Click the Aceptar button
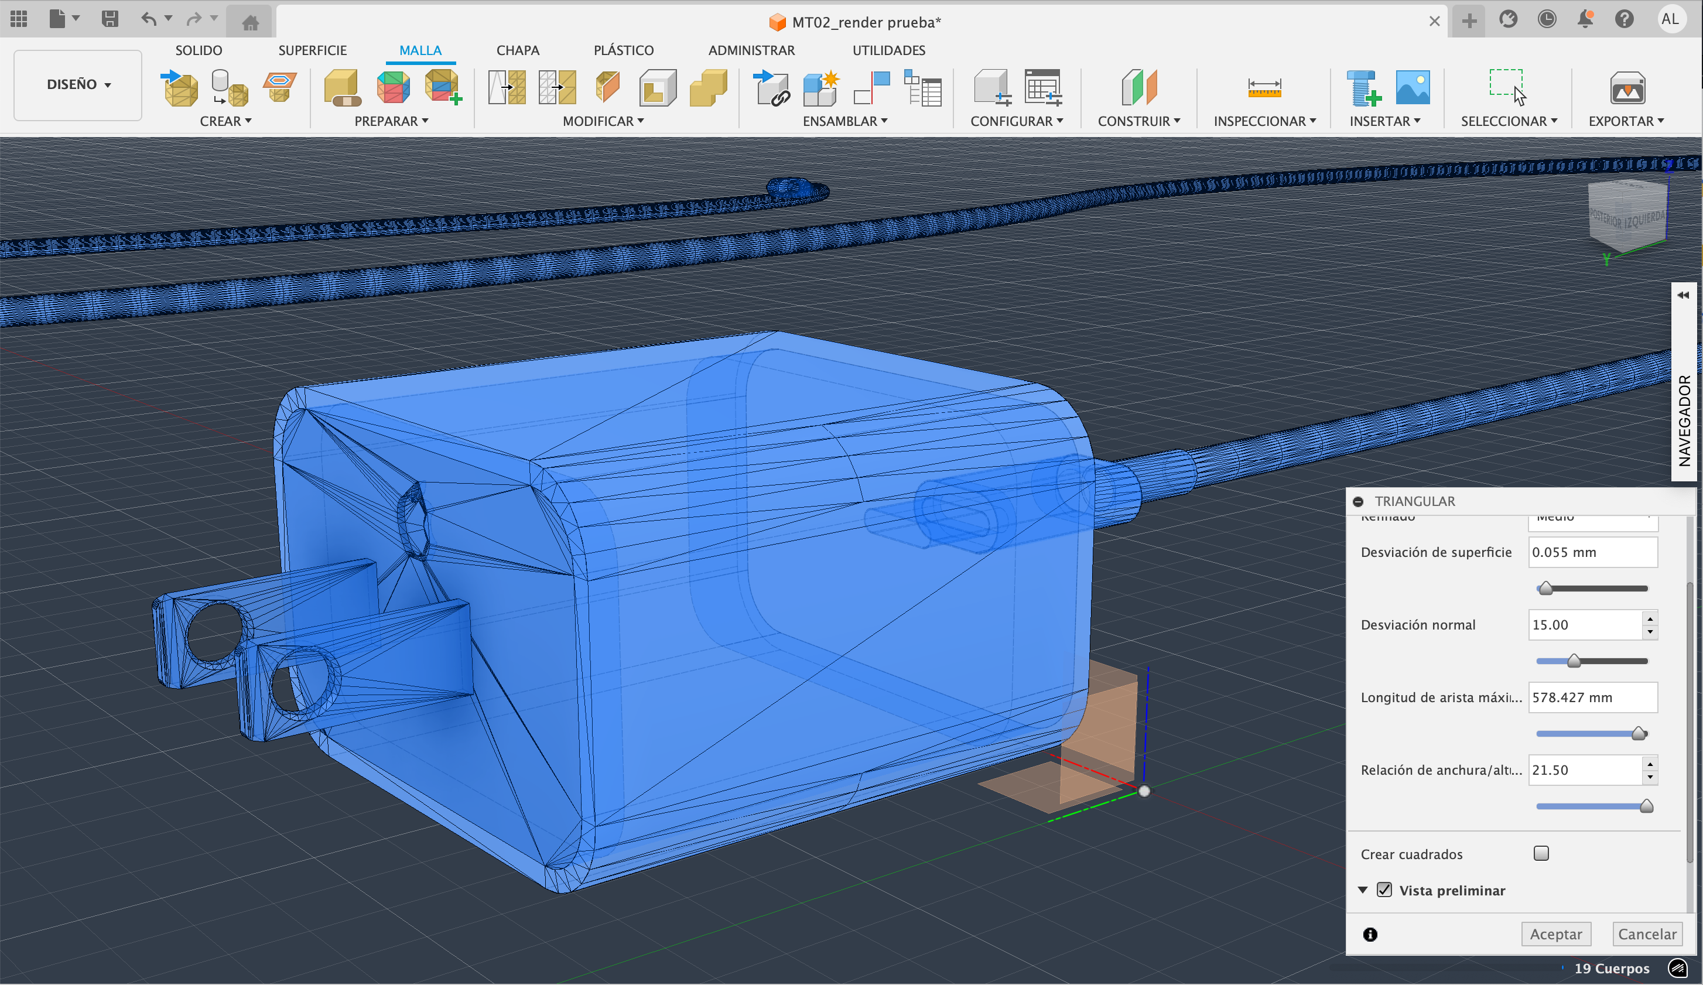This screenshot has height=985, width=1703. click(x=1555, y=933)
